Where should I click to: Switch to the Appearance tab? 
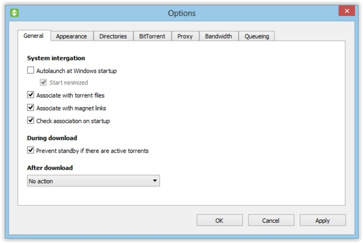[72, 36]
